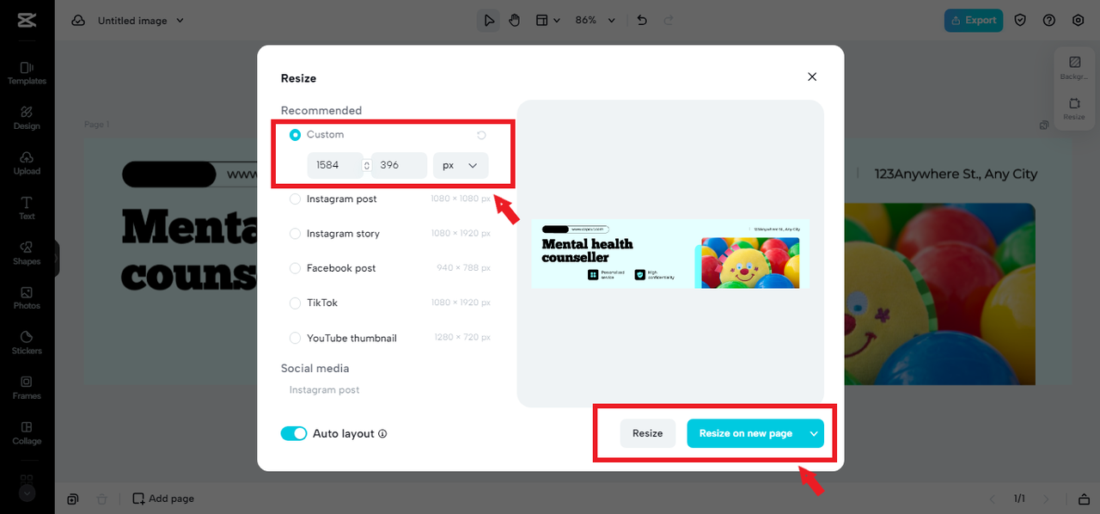Click the duplicate page icon in bottom bar

[73, 499]
